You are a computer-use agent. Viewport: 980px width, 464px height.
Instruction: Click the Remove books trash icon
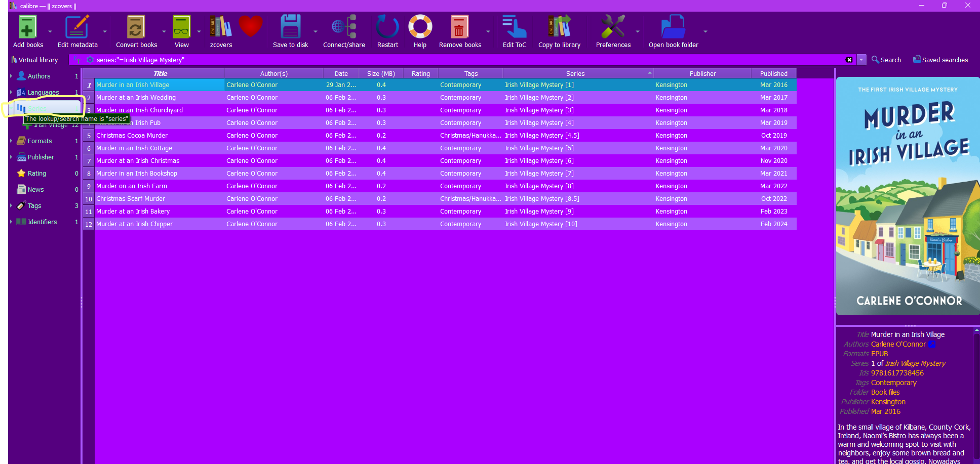459,27
